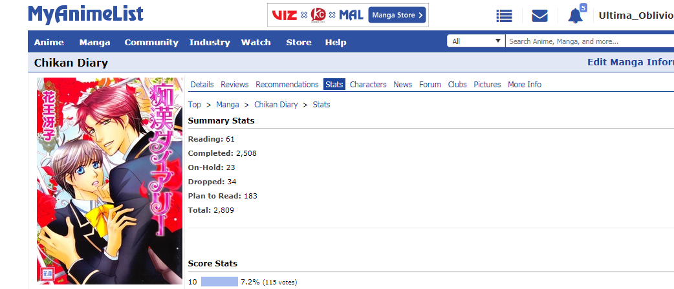Open the Watch menu
The width and height of the screenshot is (674, 289).
click(255, 42)
